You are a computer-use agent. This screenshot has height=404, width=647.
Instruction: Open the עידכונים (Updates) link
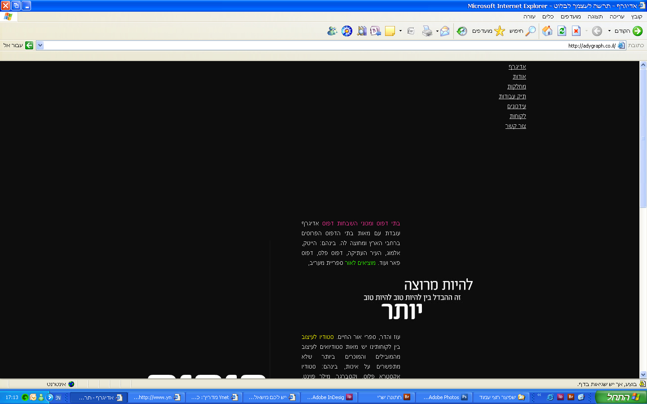coord(517,106)
